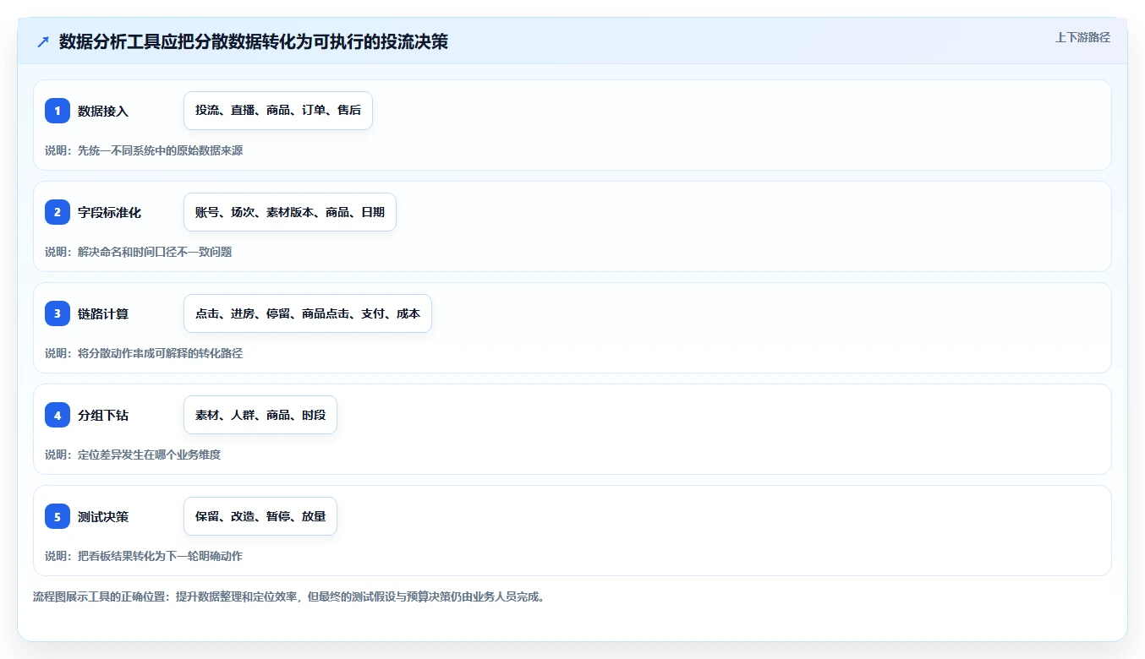Image resolution: width=1145 pixels, height=659 pixels.
Task: Click step number 2 badge
Action: pos(58,212)
